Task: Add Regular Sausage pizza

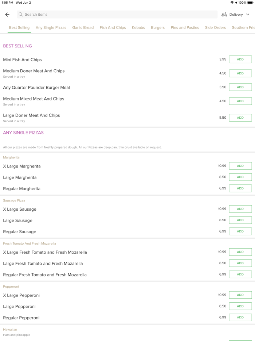Action: (240, 231)
